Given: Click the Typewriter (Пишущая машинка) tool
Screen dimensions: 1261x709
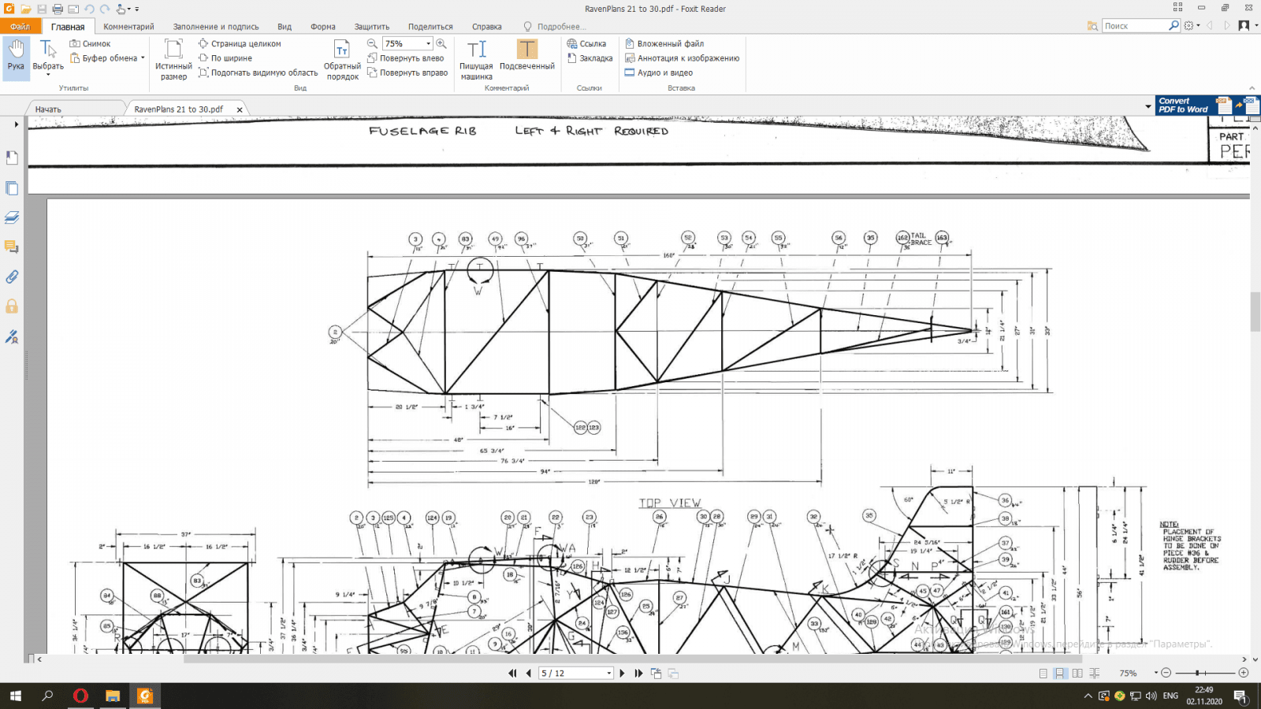Looking at the screenshot, I should click(x=476, y=59).
